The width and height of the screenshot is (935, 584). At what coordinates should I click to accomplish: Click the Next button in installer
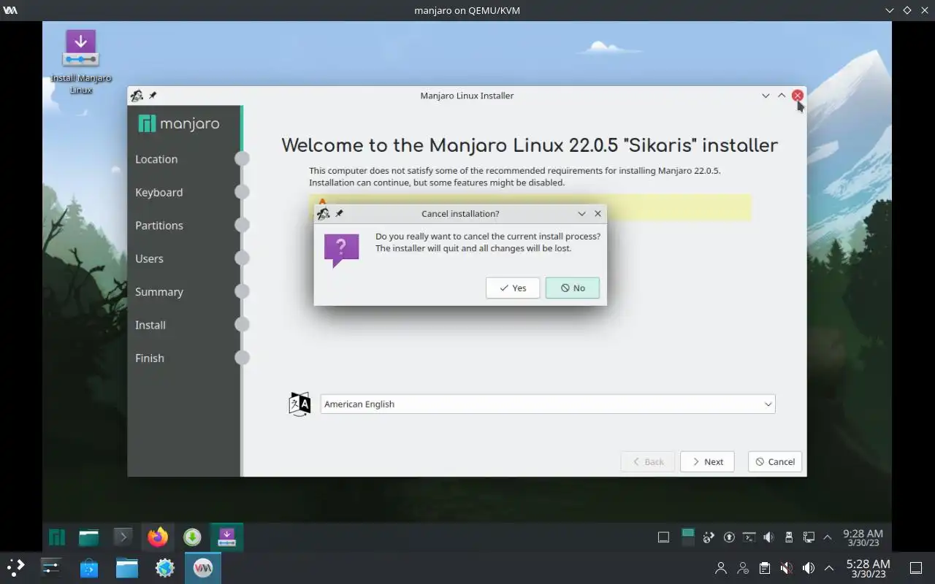707,461
